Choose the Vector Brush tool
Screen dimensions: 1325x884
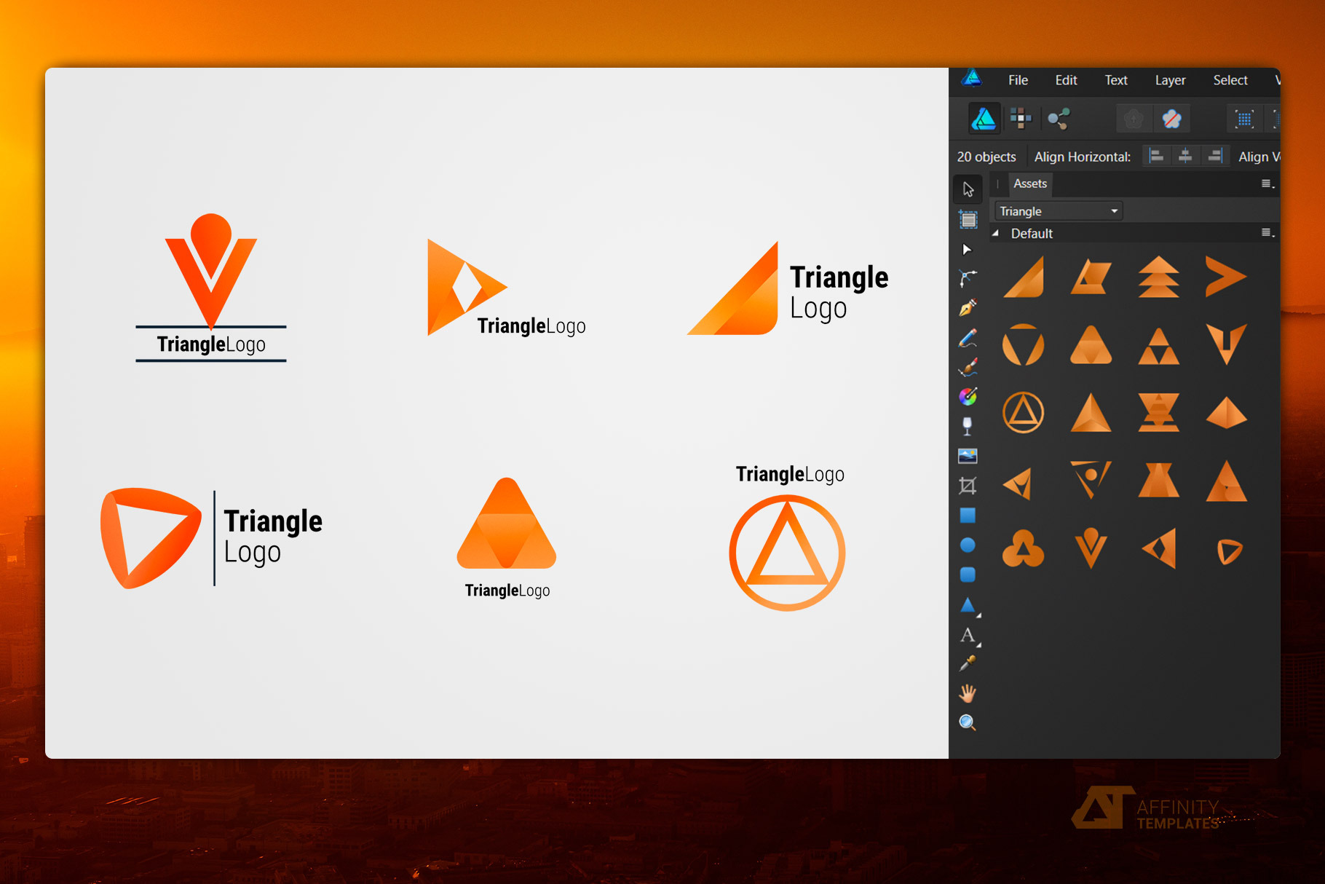(968, 368)
